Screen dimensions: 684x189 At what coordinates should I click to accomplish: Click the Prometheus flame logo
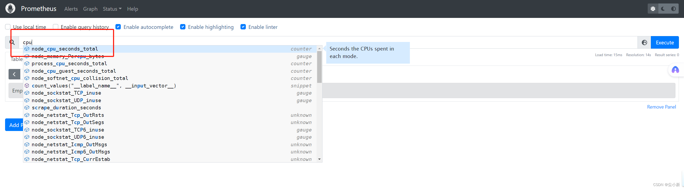[x=10, y=9]
